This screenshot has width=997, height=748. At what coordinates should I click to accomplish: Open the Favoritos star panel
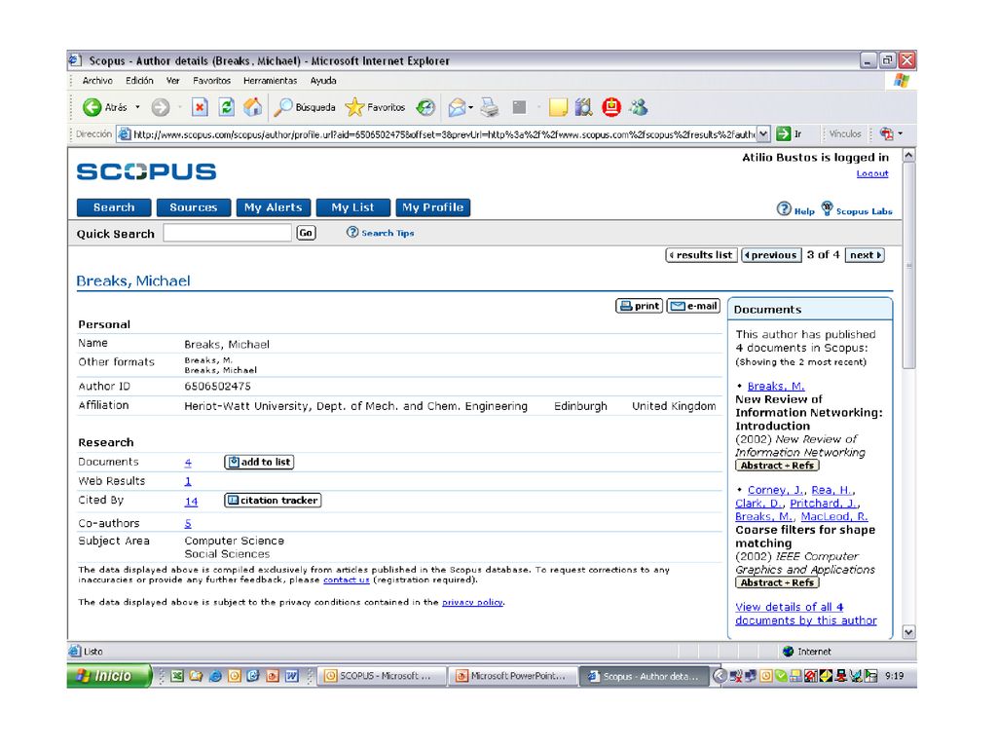pyautogui.click(x=375, y=107)
